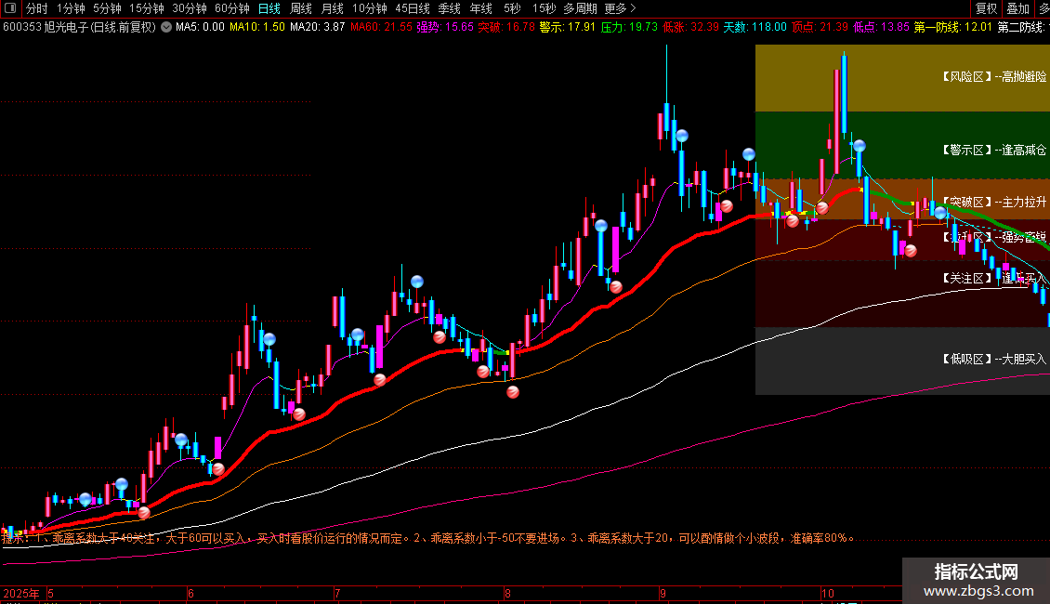This screenshot has height=604, width=1050.
Task: Click the 【突破区】--主力拉升 zone label
Action: coord(994,202)
